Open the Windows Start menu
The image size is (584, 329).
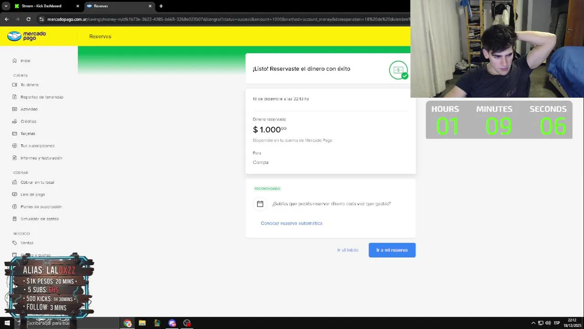point(7,323)
